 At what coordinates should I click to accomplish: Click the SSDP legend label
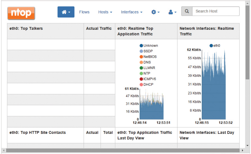click(148, 51)
